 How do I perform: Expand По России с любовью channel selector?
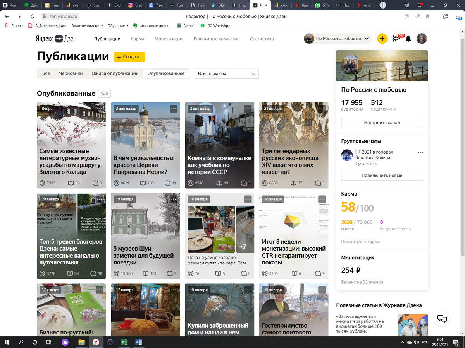coord(338,39)
